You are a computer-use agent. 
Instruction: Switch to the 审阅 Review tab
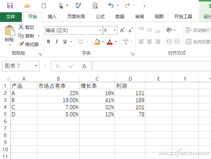tap(140, 17)
